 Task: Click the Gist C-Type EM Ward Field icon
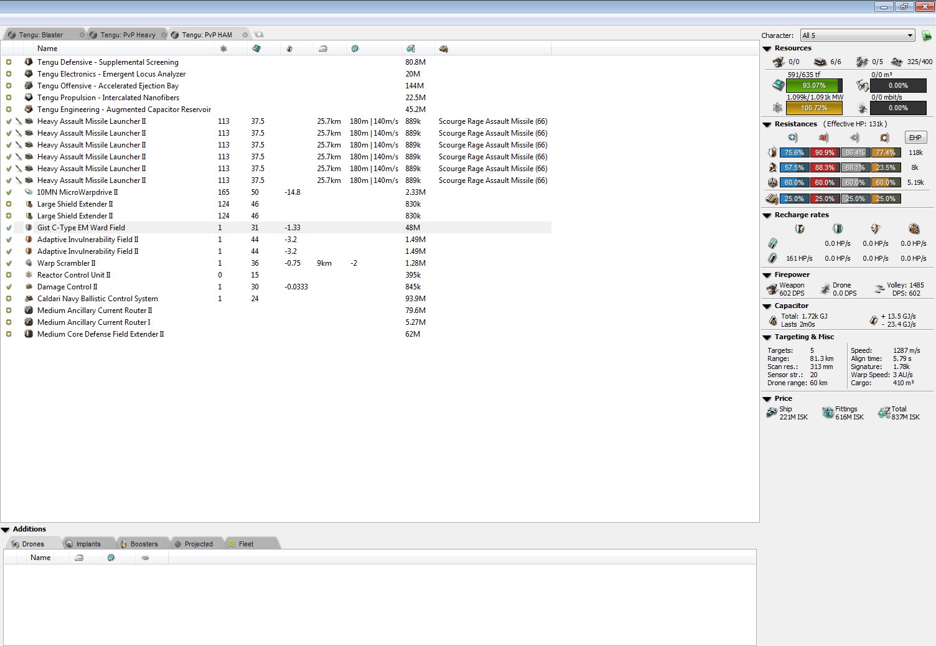pos(29,228)
